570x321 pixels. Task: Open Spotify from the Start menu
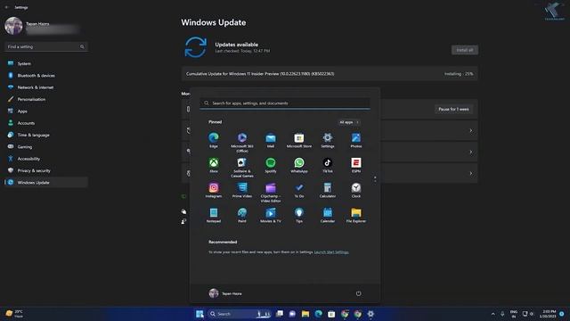tap(271, 165)
